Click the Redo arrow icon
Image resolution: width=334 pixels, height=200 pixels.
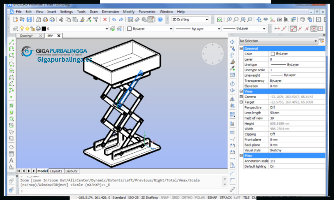pyautogui.click(x=121, y=19)
